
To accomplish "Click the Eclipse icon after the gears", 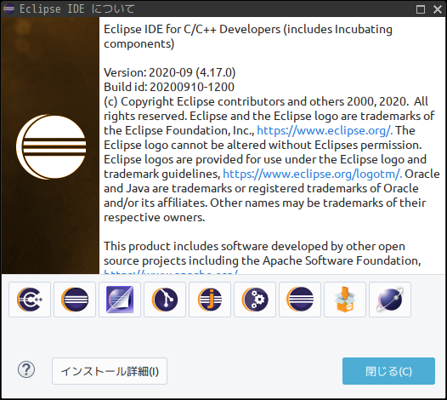I will 300,300.
